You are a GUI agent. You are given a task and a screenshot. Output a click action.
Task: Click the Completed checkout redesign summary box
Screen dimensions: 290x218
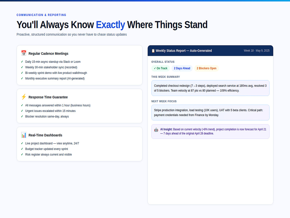(x=210, y=88)
